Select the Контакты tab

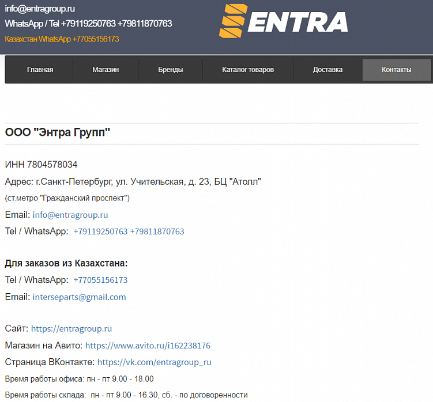(x=397, y=70)
